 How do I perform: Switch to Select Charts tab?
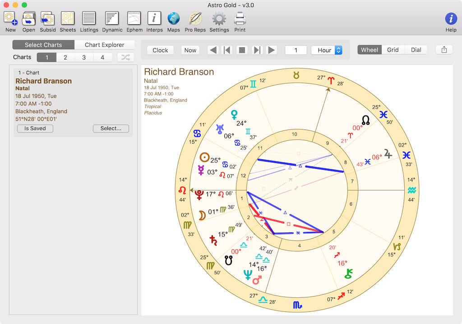point(43,45)
